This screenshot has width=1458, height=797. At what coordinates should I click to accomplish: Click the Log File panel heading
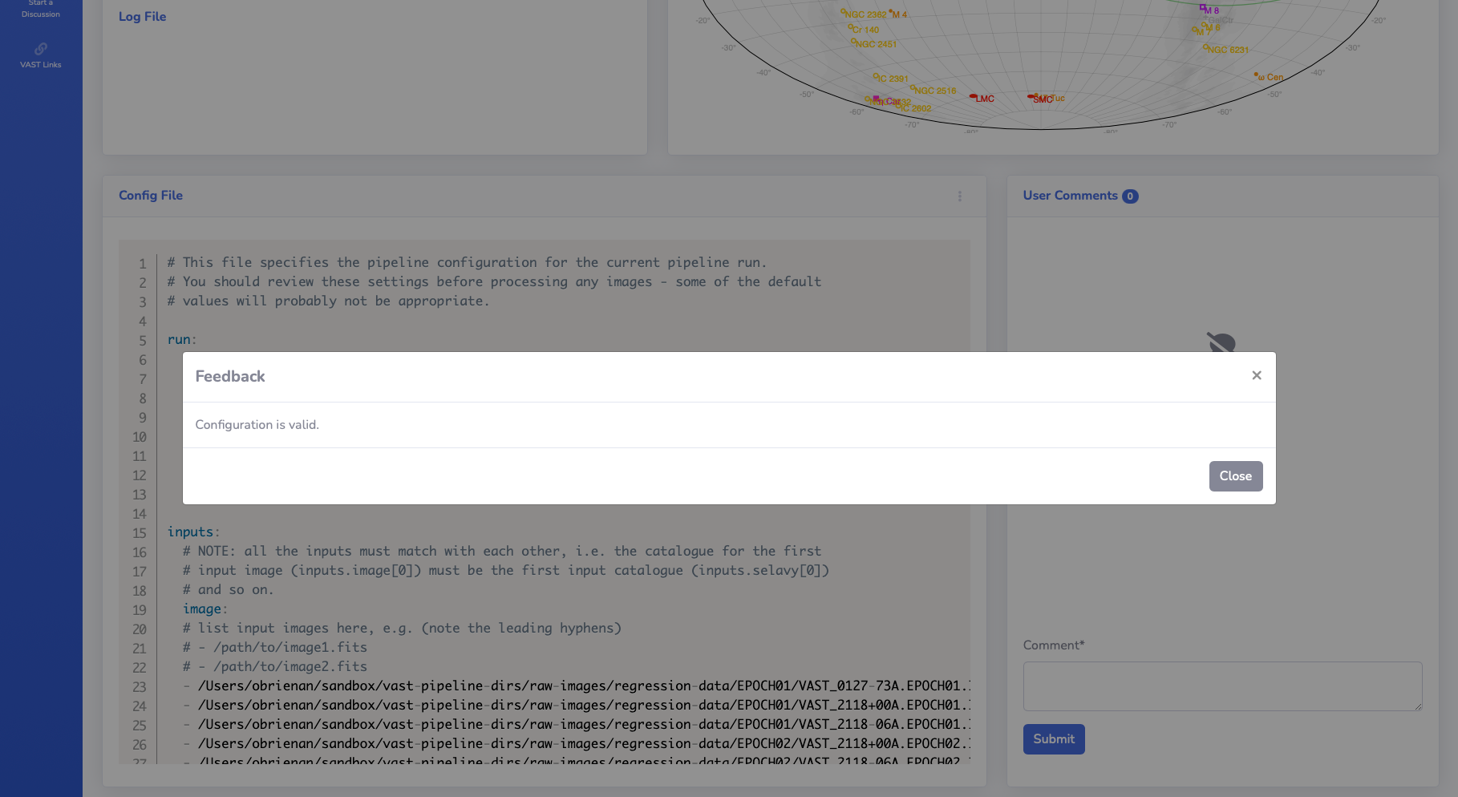(142, 16)
